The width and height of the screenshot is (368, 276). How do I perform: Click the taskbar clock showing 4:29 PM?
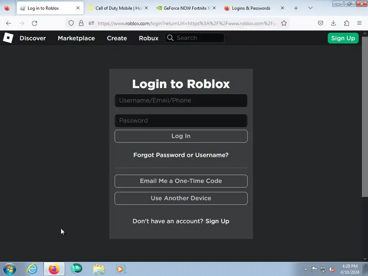pos(350,269)
